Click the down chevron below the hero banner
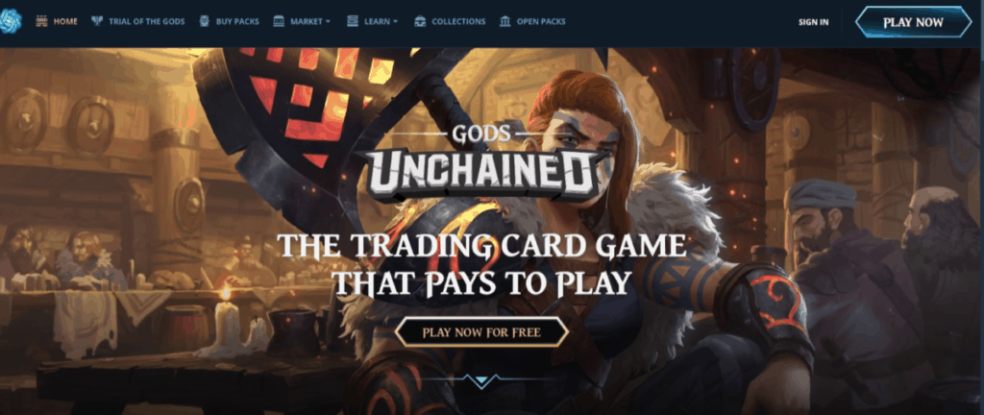Viewport: 984px width, 415px height. 482,380
